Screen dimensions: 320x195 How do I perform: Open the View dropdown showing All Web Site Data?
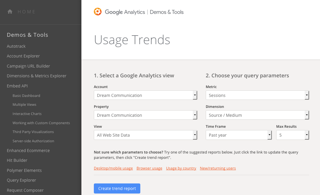coord(145,135)
